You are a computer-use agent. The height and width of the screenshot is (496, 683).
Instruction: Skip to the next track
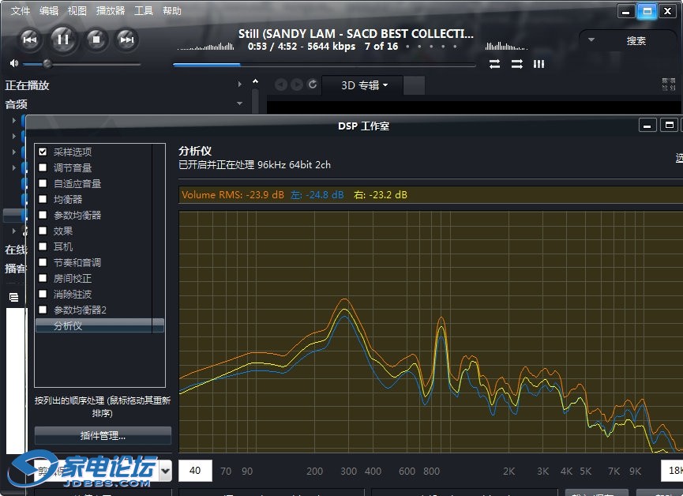pyautogui.click(x=126, y=39)
